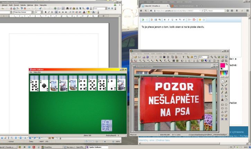Viewport: 251px width, 149px height.
Task: Open a new browser tab with the plus button
Action: (201, 6)
